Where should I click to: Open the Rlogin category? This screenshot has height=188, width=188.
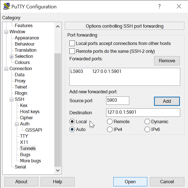pyautogui.click(x=21, y=93)
